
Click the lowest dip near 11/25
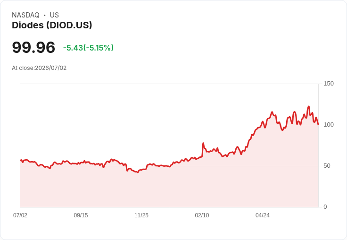[138, 172]
